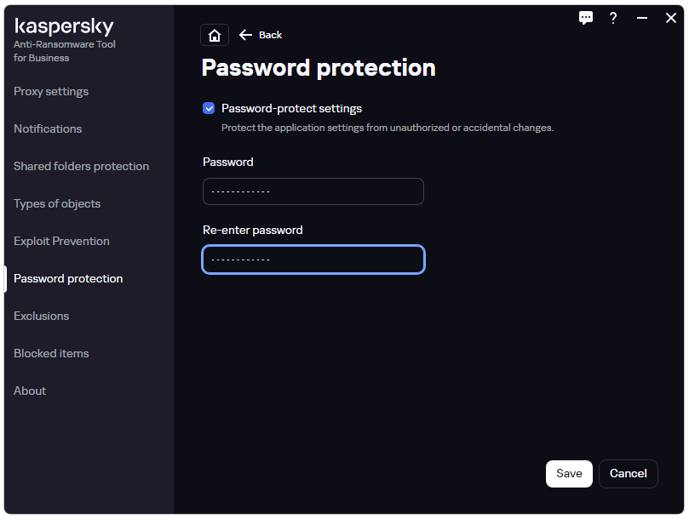
Task: Cancel password changes
Action: point(628,473)
